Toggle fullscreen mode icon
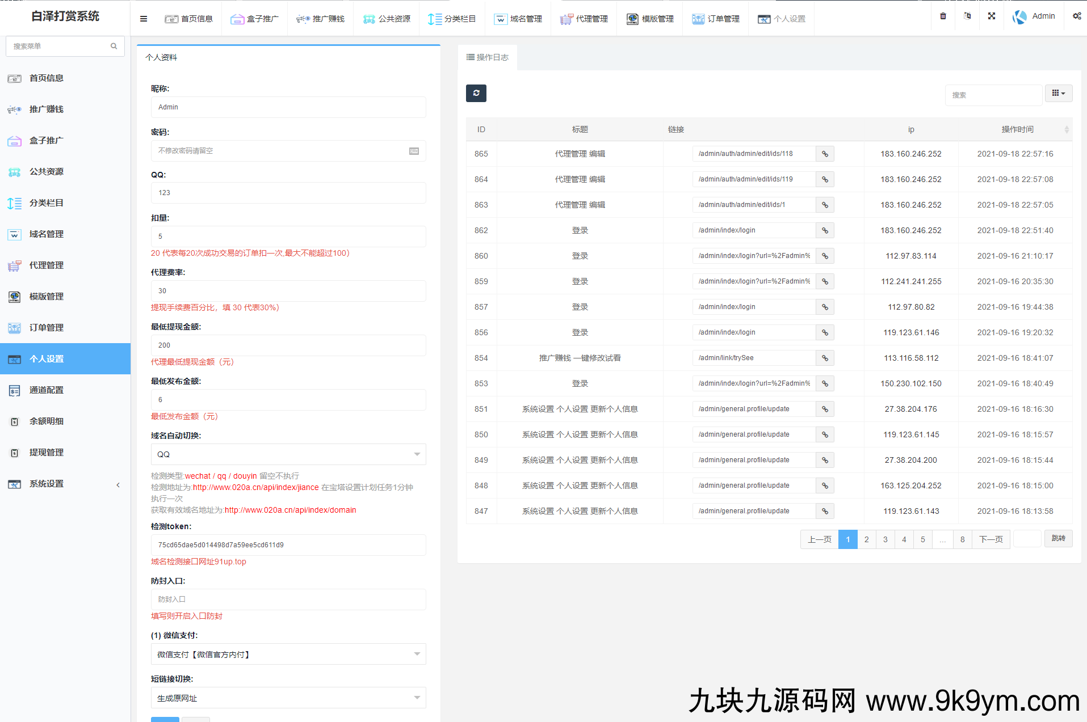Screen dimensions: 1087x722 992,16
